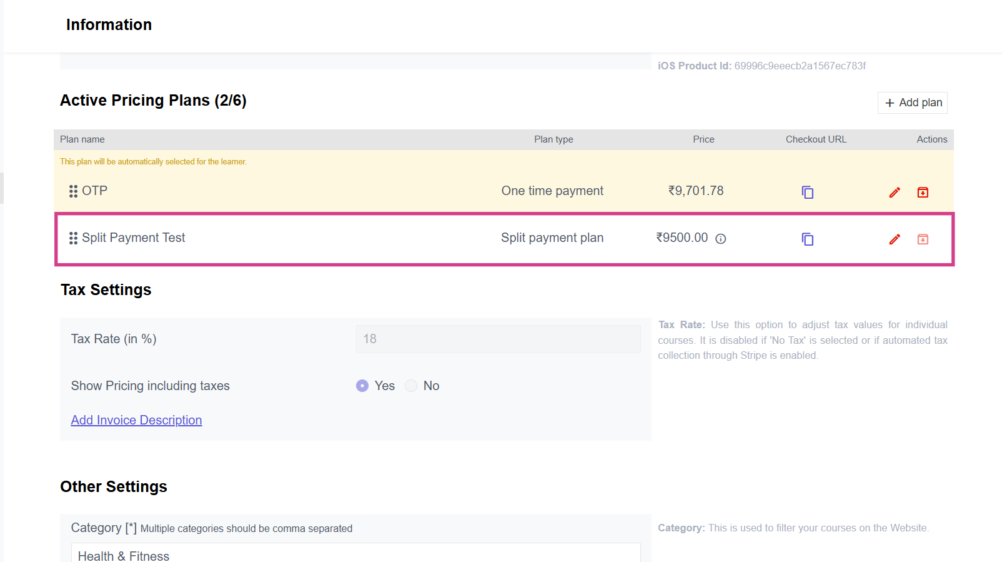Click the Plan name column header

(x=82, y=139)
